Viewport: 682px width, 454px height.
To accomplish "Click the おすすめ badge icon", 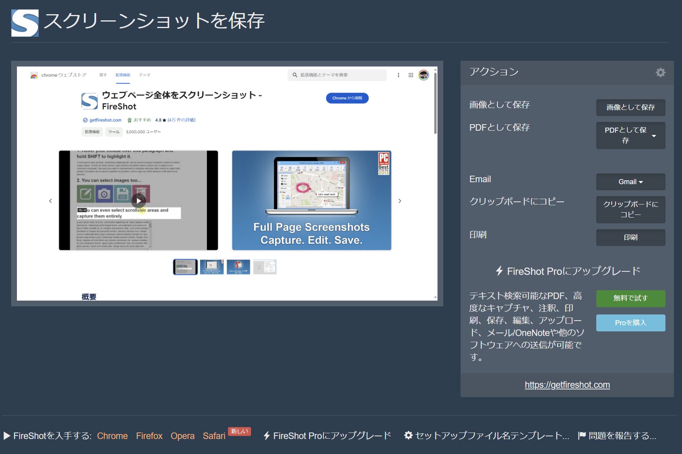I will [x=130, y=120].
